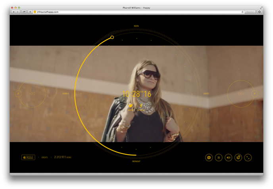
Task: Click the left circular P icon
Action: pyautogui.click(x=18, y=94)
